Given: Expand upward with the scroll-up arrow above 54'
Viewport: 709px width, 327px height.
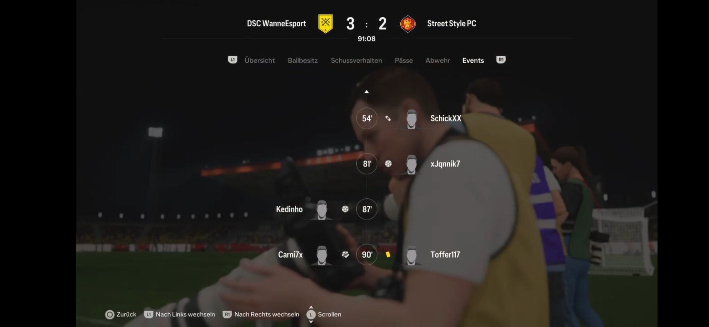Looking at the screenshot, I should click(367, 92).
